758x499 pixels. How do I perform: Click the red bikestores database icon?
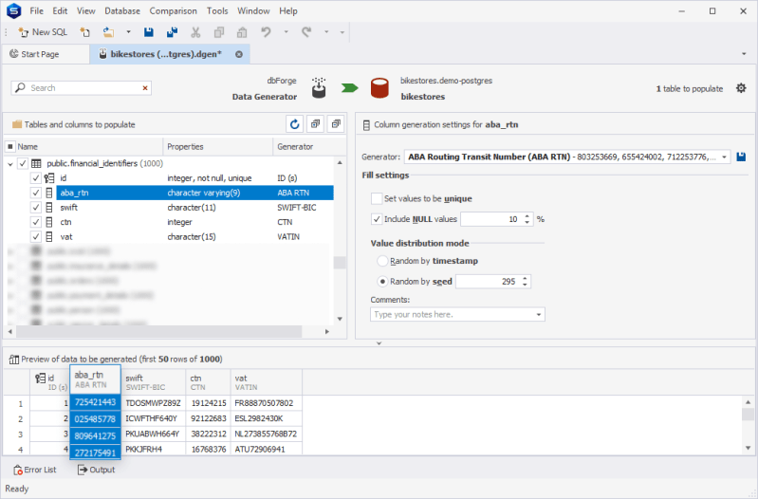point(379,88)
